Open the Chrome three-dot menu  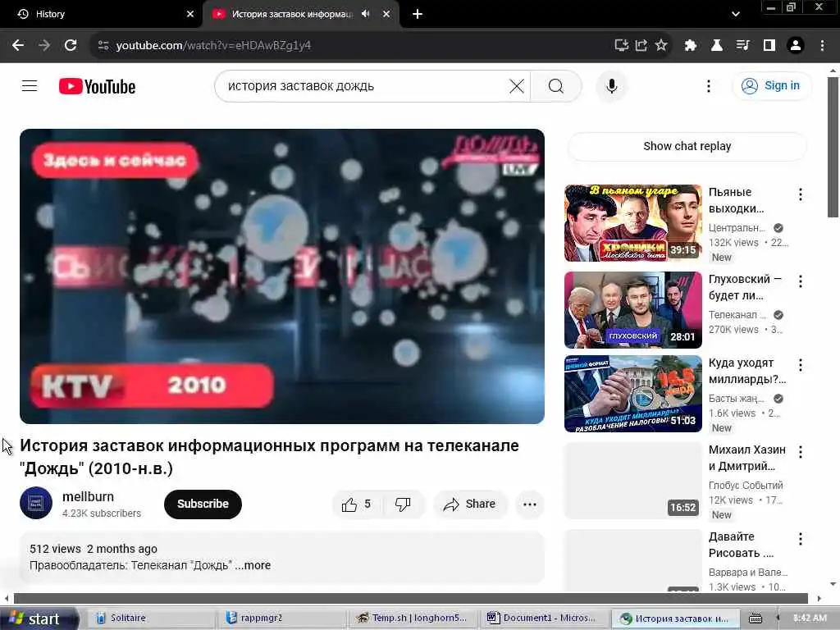tap(822, 46)
